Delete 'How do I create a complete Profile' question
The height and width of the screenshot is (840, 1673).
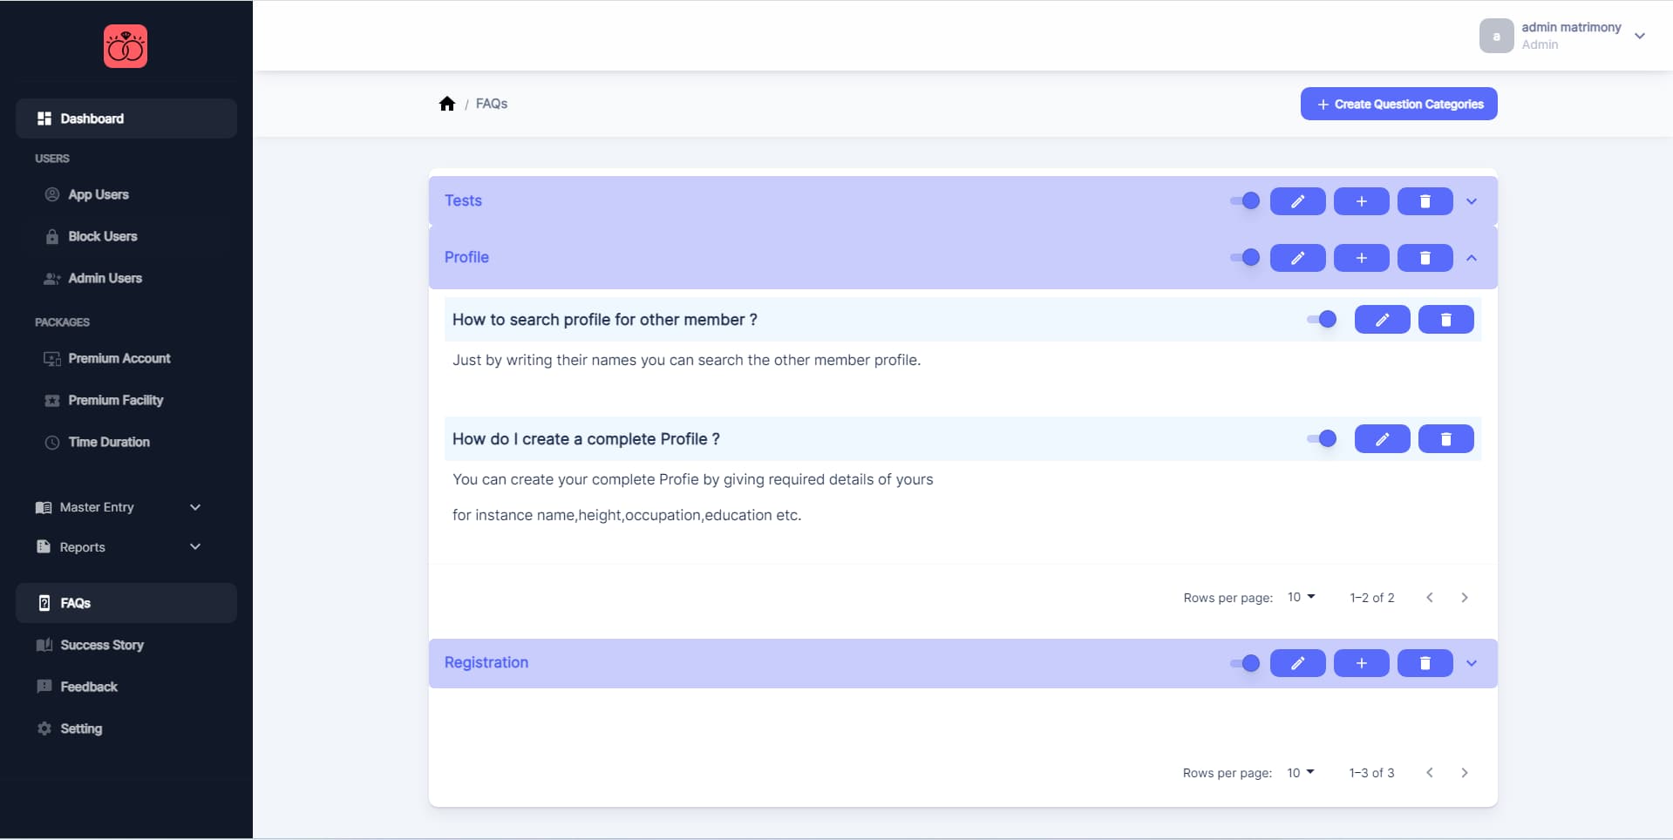tap(1445, 439)
